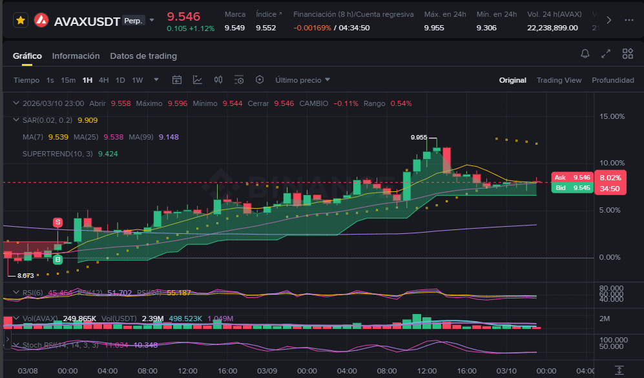644x378 pixels.
Task: Switch to the Original chart view
Action: click(513, 80)
